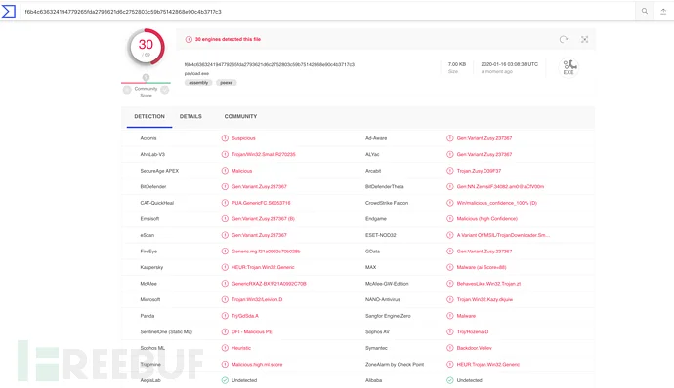Click alert icon in the CrowdStrike Falcon row
Viewport: 674px width, 388px height.
coord(450,203)
